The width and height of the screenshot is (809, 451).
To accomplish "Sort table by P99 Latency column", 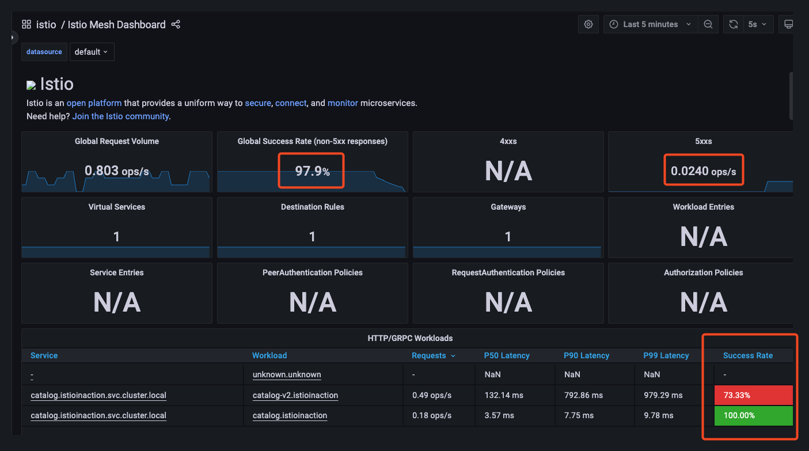I will pyautogui.click(x=666, y=355).
